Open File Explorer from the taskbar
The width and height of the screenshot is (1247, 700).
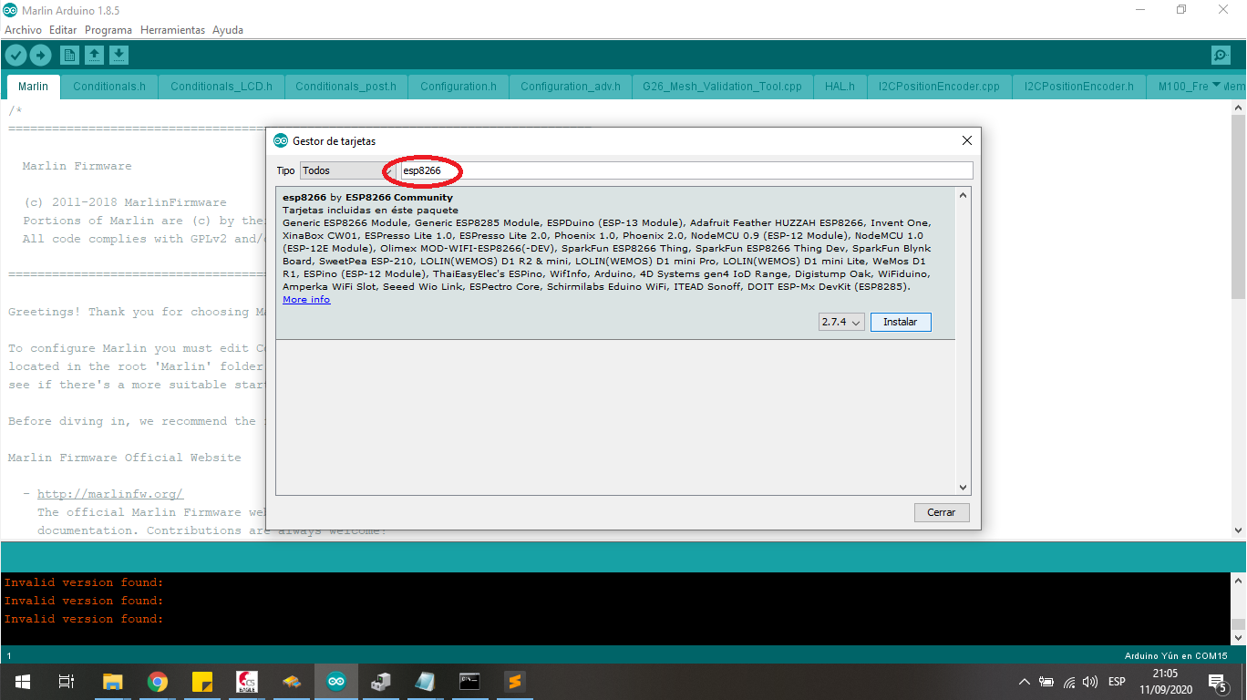coord(112,681)
